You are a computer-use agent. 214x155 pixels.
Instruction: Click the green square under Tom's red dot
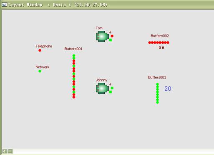pyautogui.click(x=111, y=40)
